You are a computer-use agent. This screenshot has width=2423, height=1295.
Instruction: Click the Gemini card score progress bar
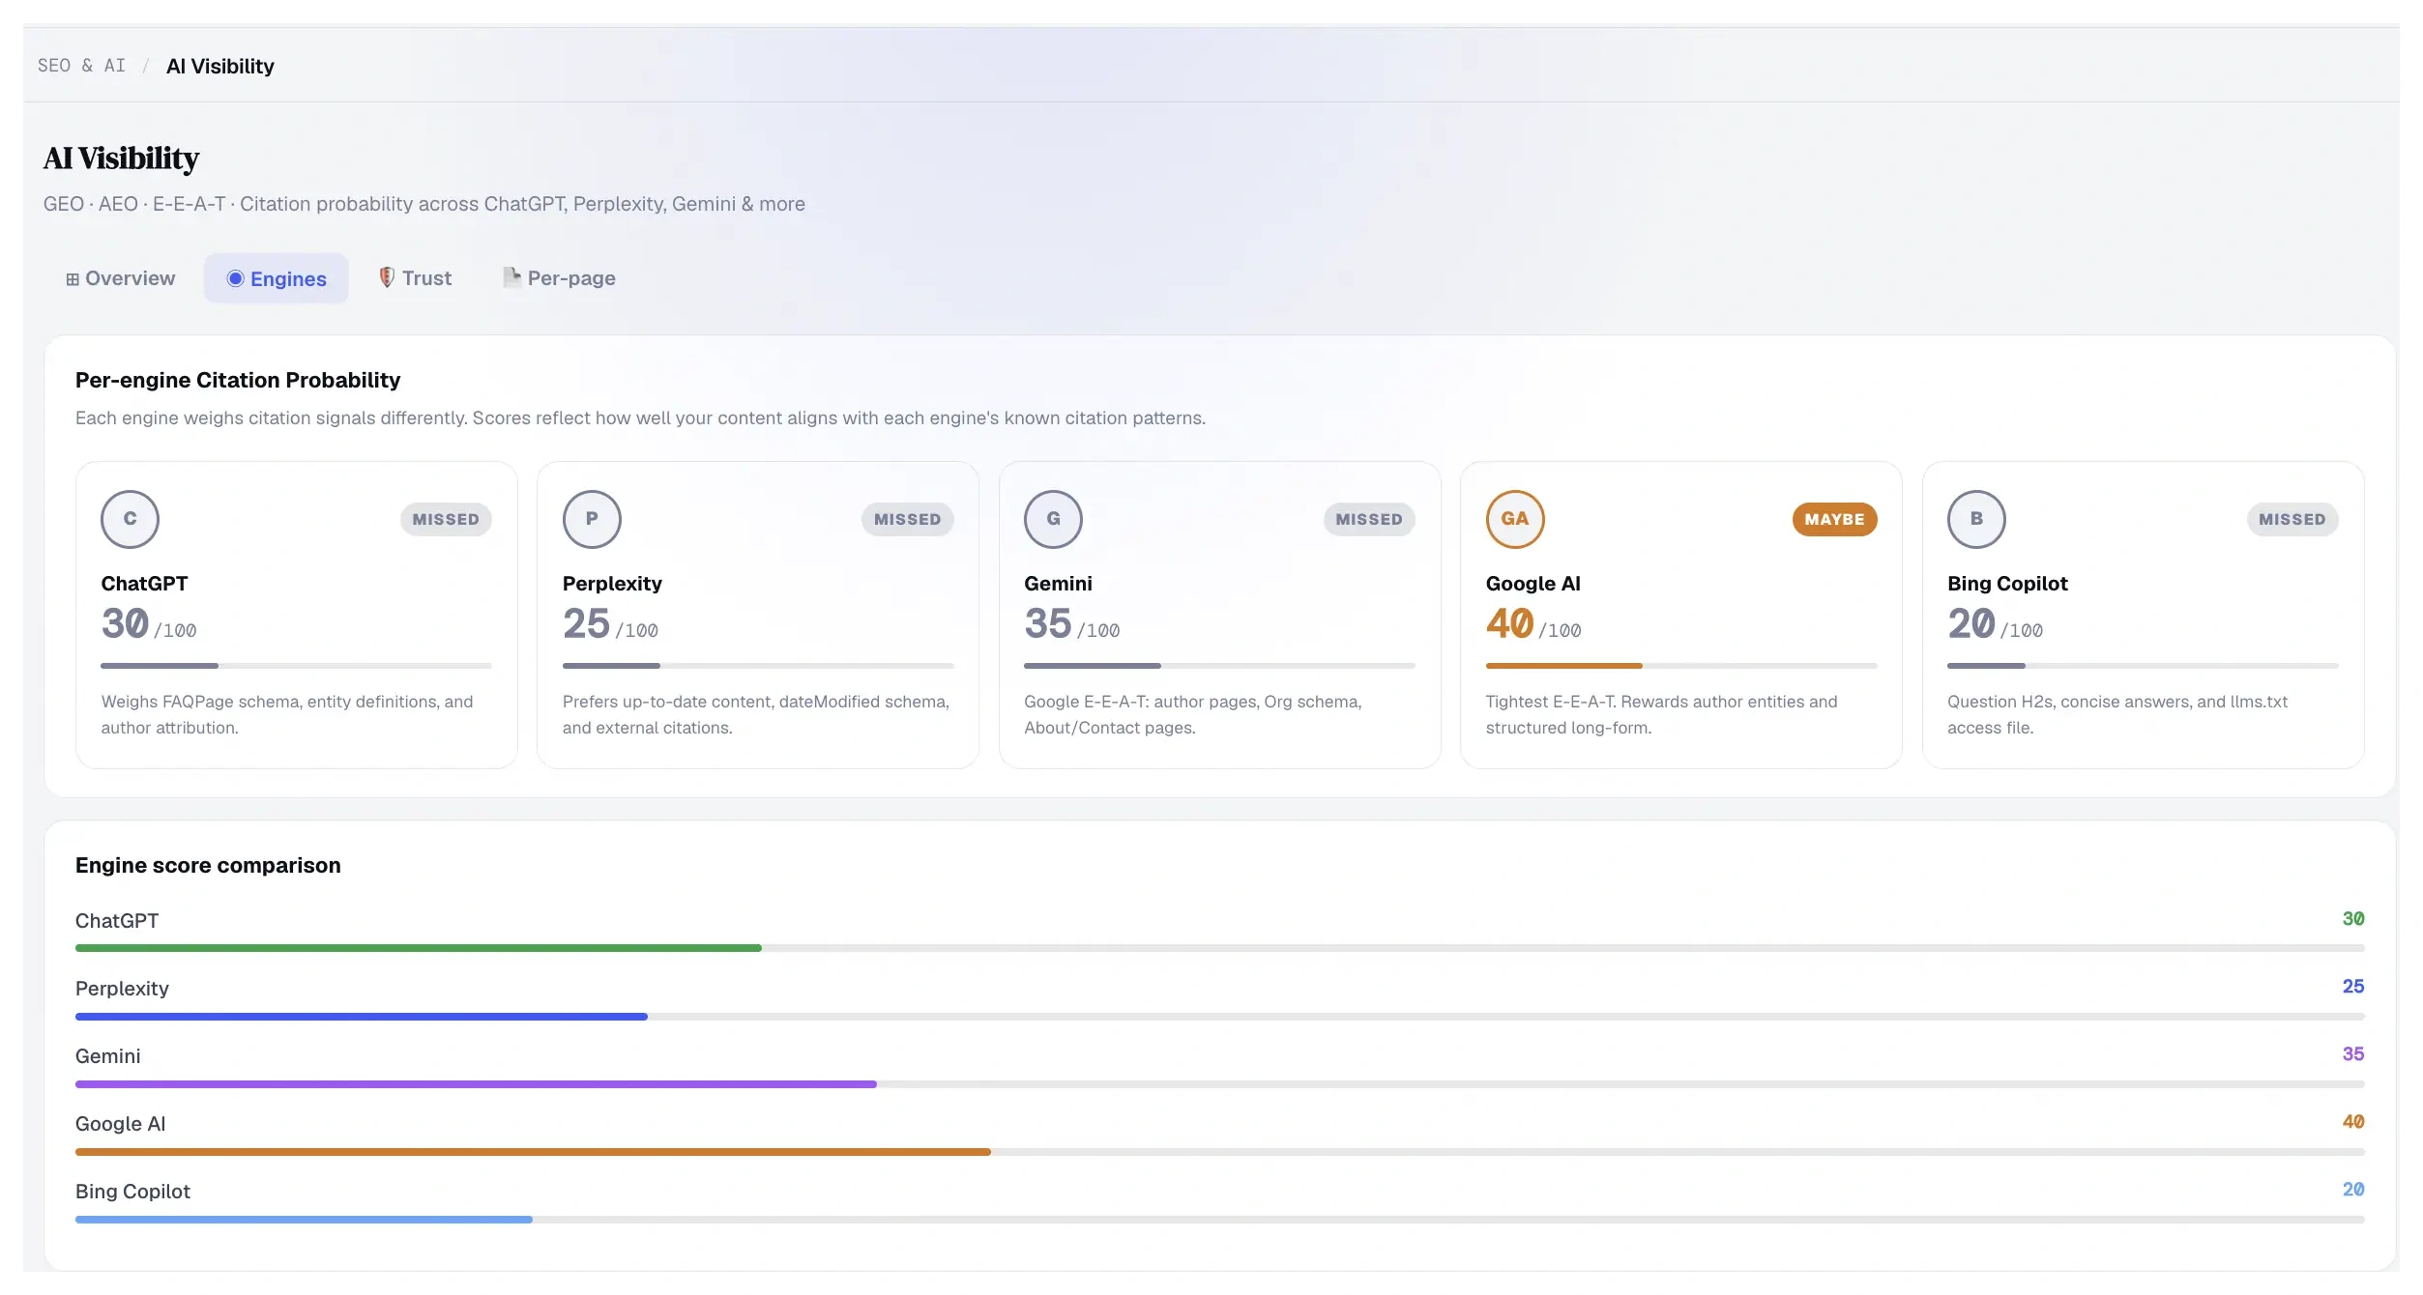(1219, 666)
